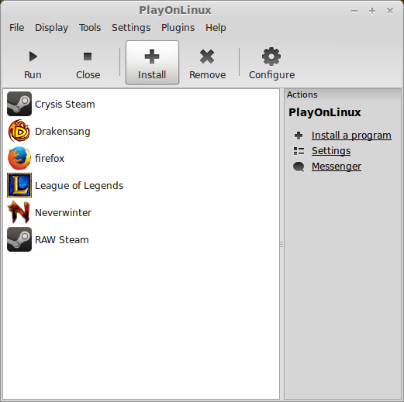The width and height of the screenshot is (404, 402).
Task: Open the Help menu
Action: (216, 28)
